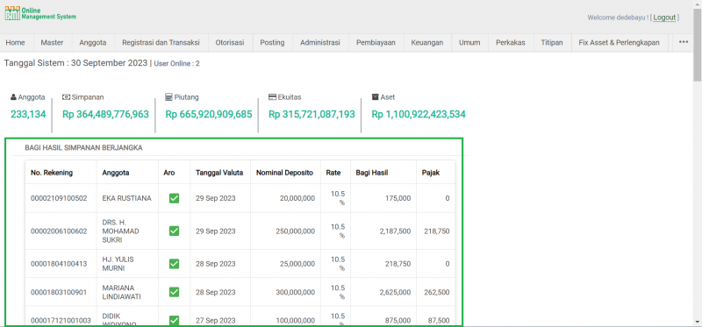Open the Keuangan menu

tap(427, 42)
